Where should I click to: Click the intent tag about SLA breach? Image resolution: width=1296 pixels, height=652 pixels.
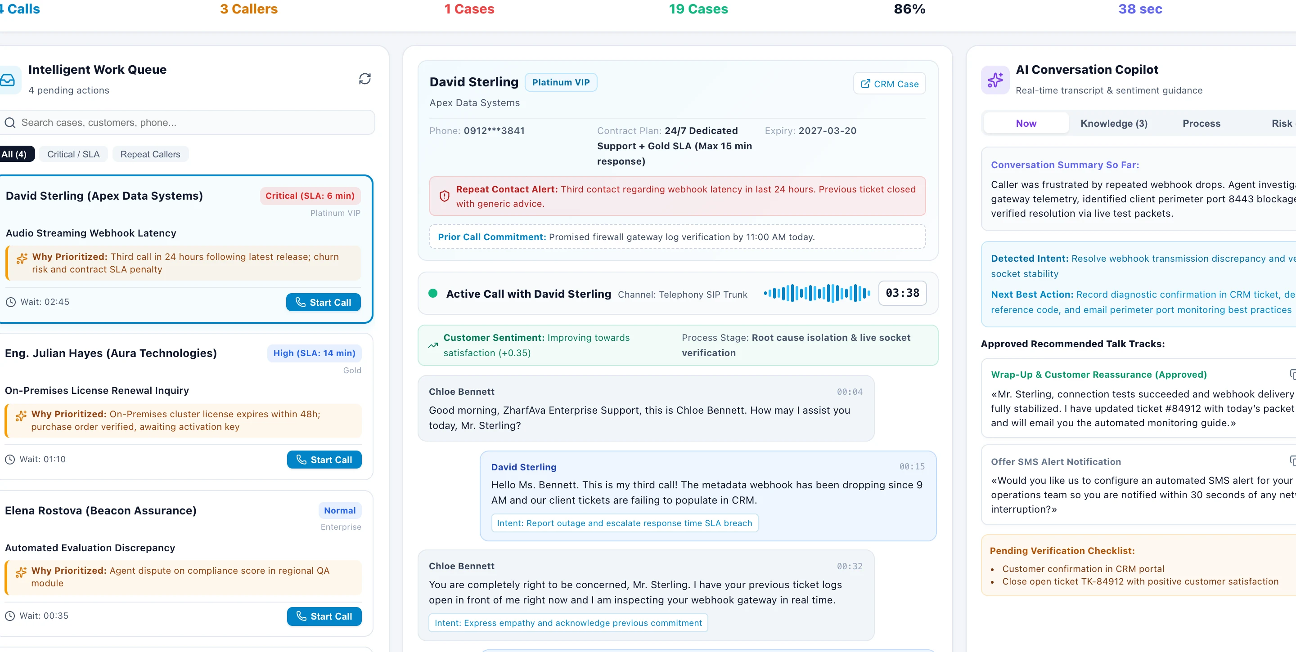pos(624,523)
